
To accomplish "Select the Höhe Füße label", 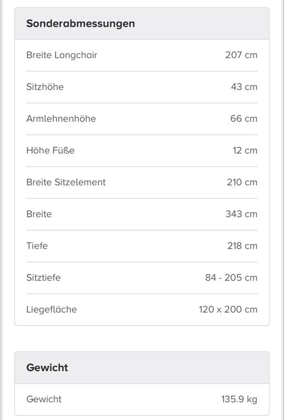I will [x=50, y=150].
